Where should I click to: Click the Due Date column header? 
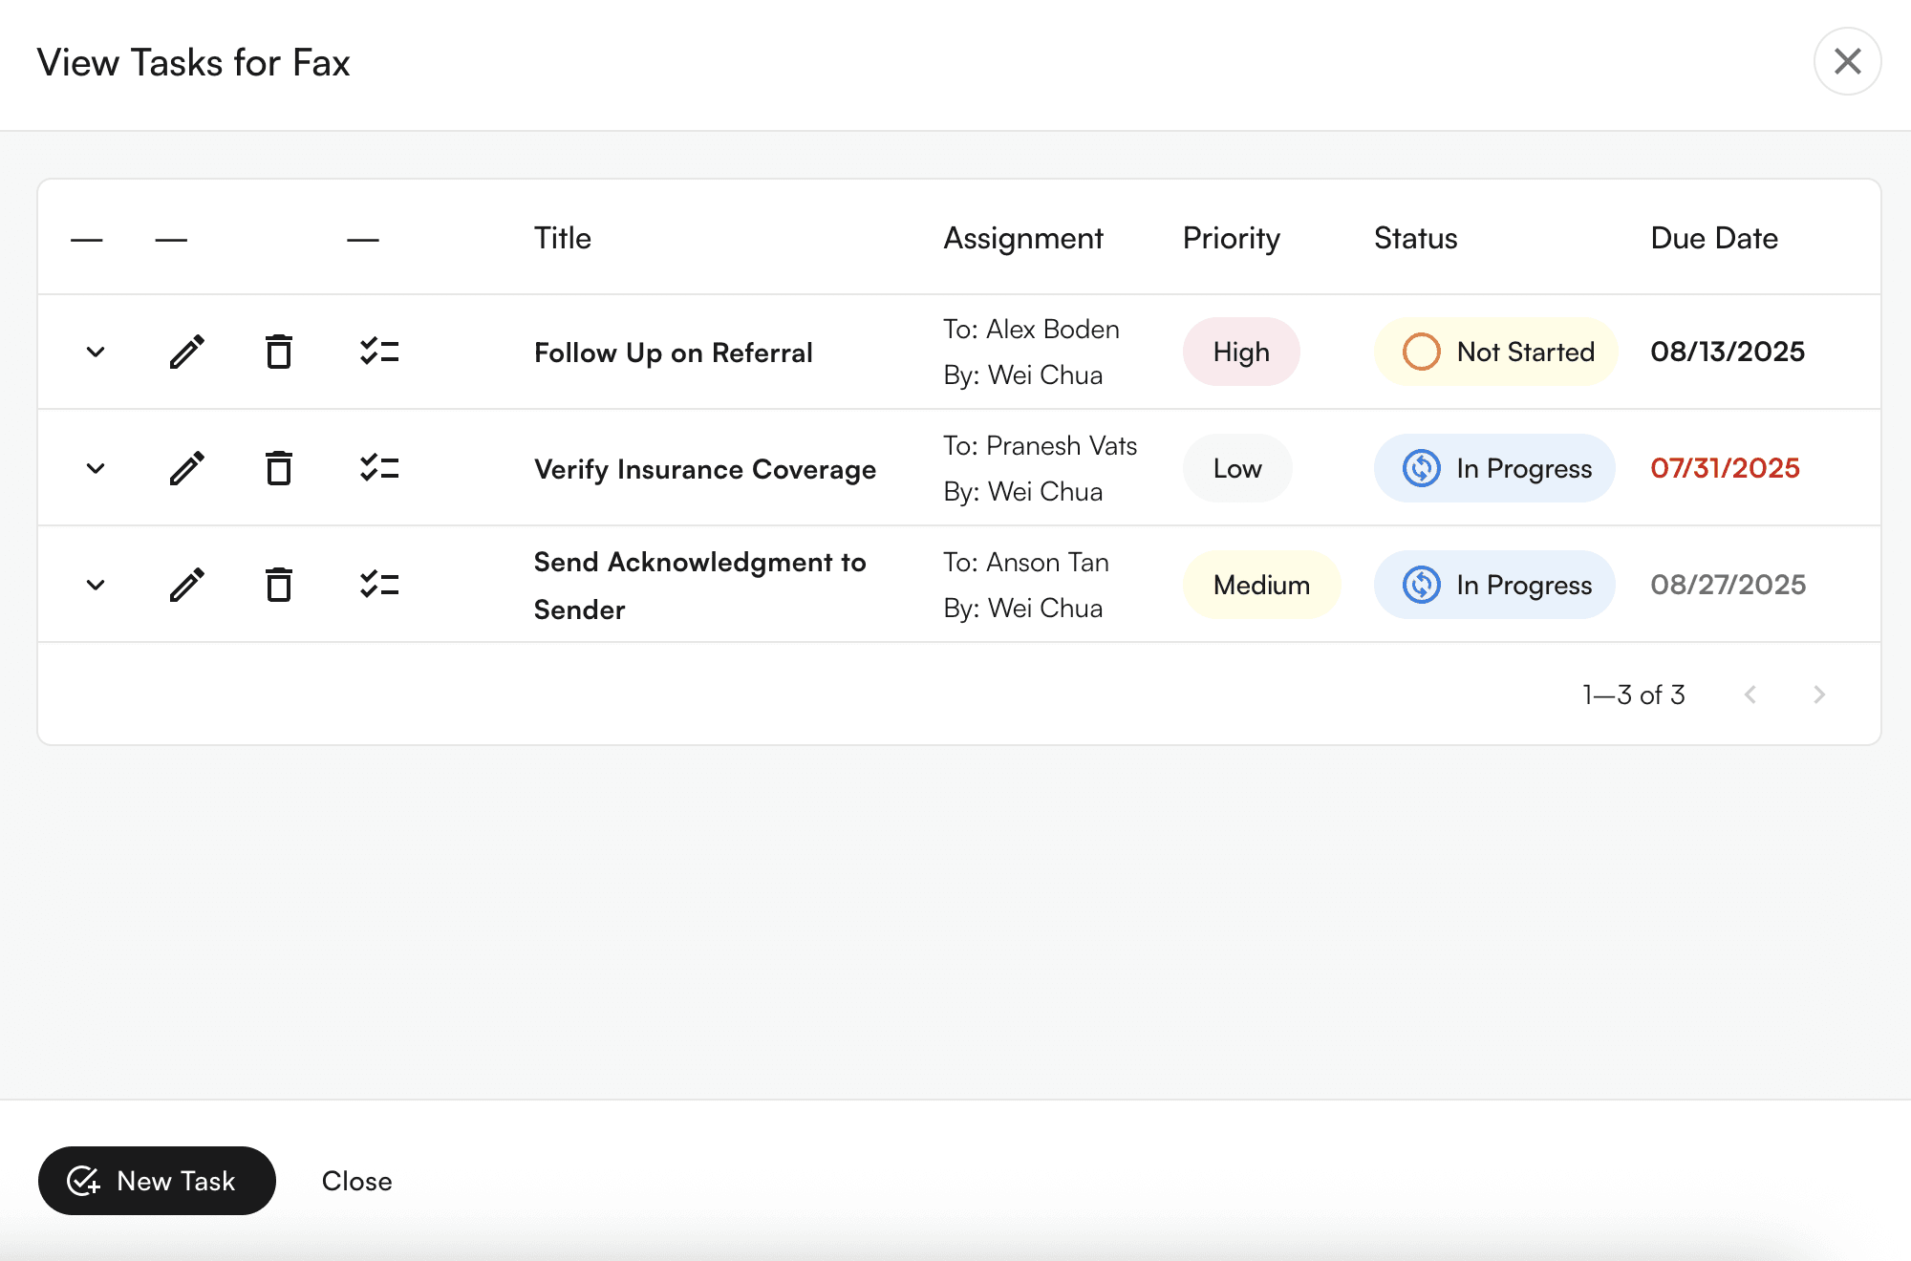tap(1714, 238)
